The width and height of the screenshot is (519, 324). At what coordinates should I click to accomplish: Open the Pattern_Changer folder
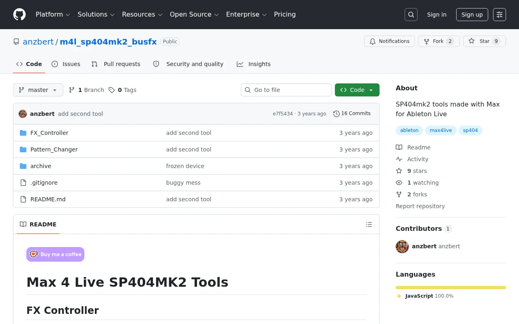54,149
